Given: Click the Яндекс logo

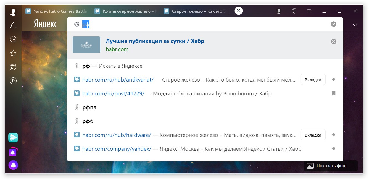Looking at the screenshot, I should pos(46,24).
